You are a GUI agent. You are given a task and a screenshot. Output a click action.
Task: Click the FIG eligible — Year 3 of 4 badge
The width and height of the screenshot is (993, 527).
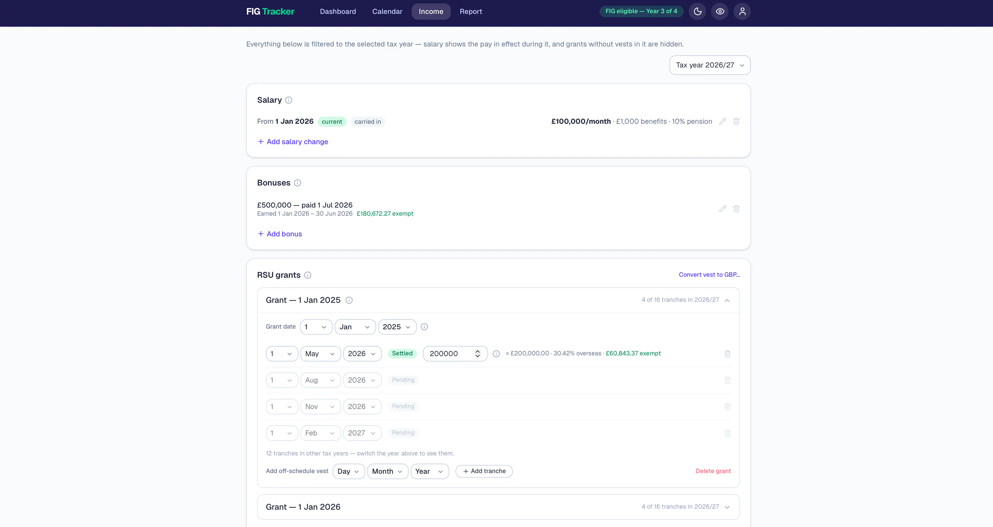[x=641, y=12]
